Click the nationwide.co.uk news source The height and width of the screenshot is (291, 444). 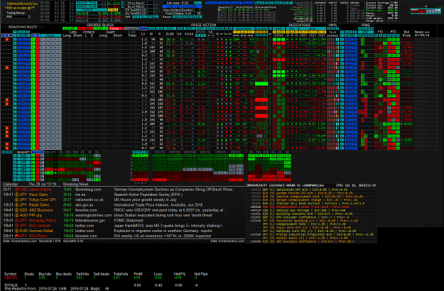89,199
